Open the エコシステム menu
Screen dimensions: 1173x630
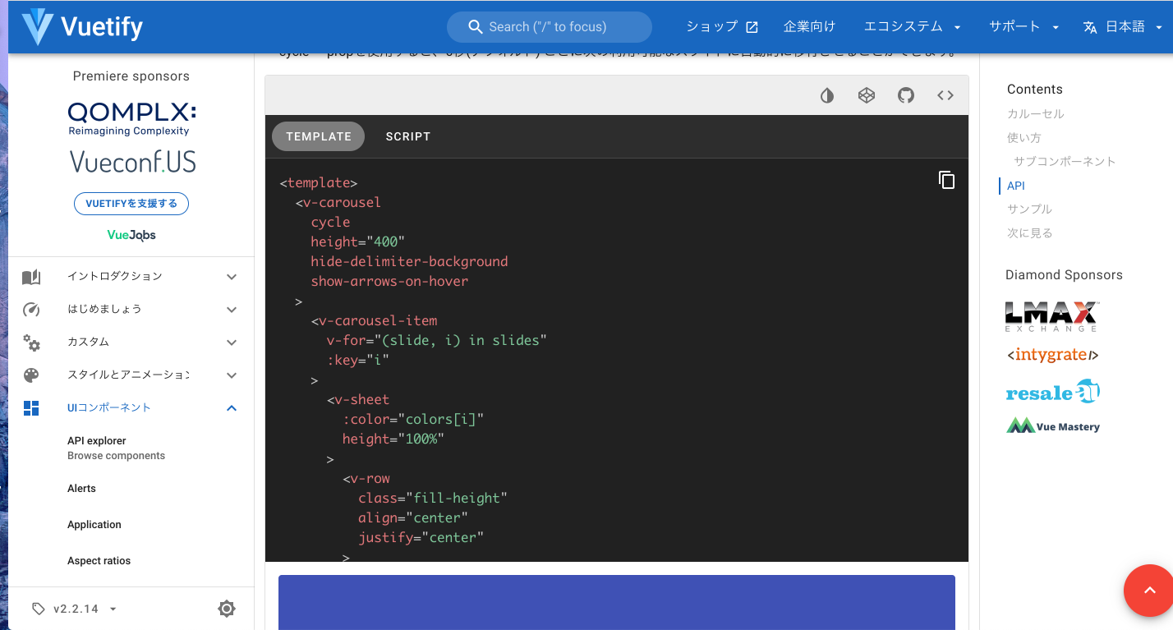coord(911,25)
